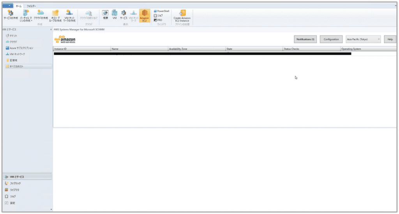Click the Help button
Viewport: 399px width, 214px height.
point(390,39)
